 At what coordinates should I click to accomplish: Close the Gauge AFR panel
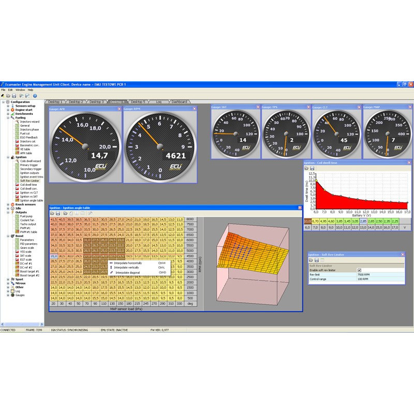pos(121,109)
